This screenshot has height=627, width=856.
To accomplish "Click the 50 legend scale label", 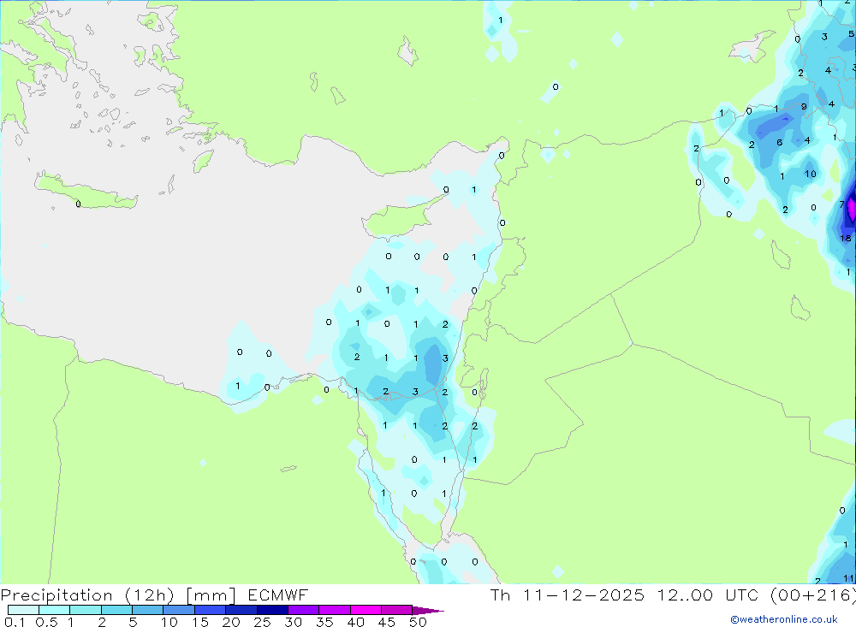I will coord(418,622).
